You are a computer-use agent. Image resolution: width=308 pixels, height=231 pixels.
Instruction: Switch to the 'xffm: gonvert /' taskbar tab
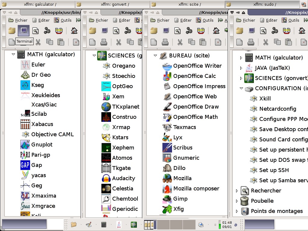click(112, 4)
